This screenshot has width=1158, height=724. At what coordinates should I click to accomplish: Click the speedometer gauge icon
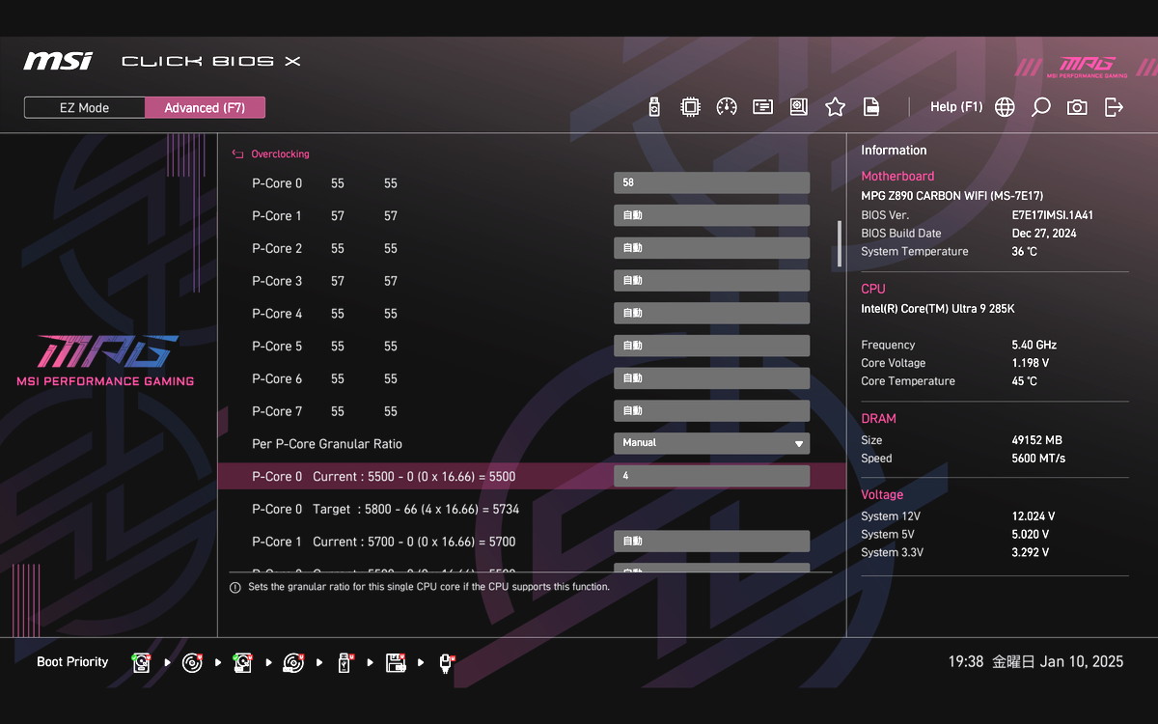coord(727,107)
